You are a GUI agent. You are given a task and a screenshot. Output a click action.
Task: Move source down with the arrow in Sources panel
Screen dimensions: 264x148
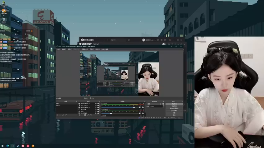pos(91,115)
